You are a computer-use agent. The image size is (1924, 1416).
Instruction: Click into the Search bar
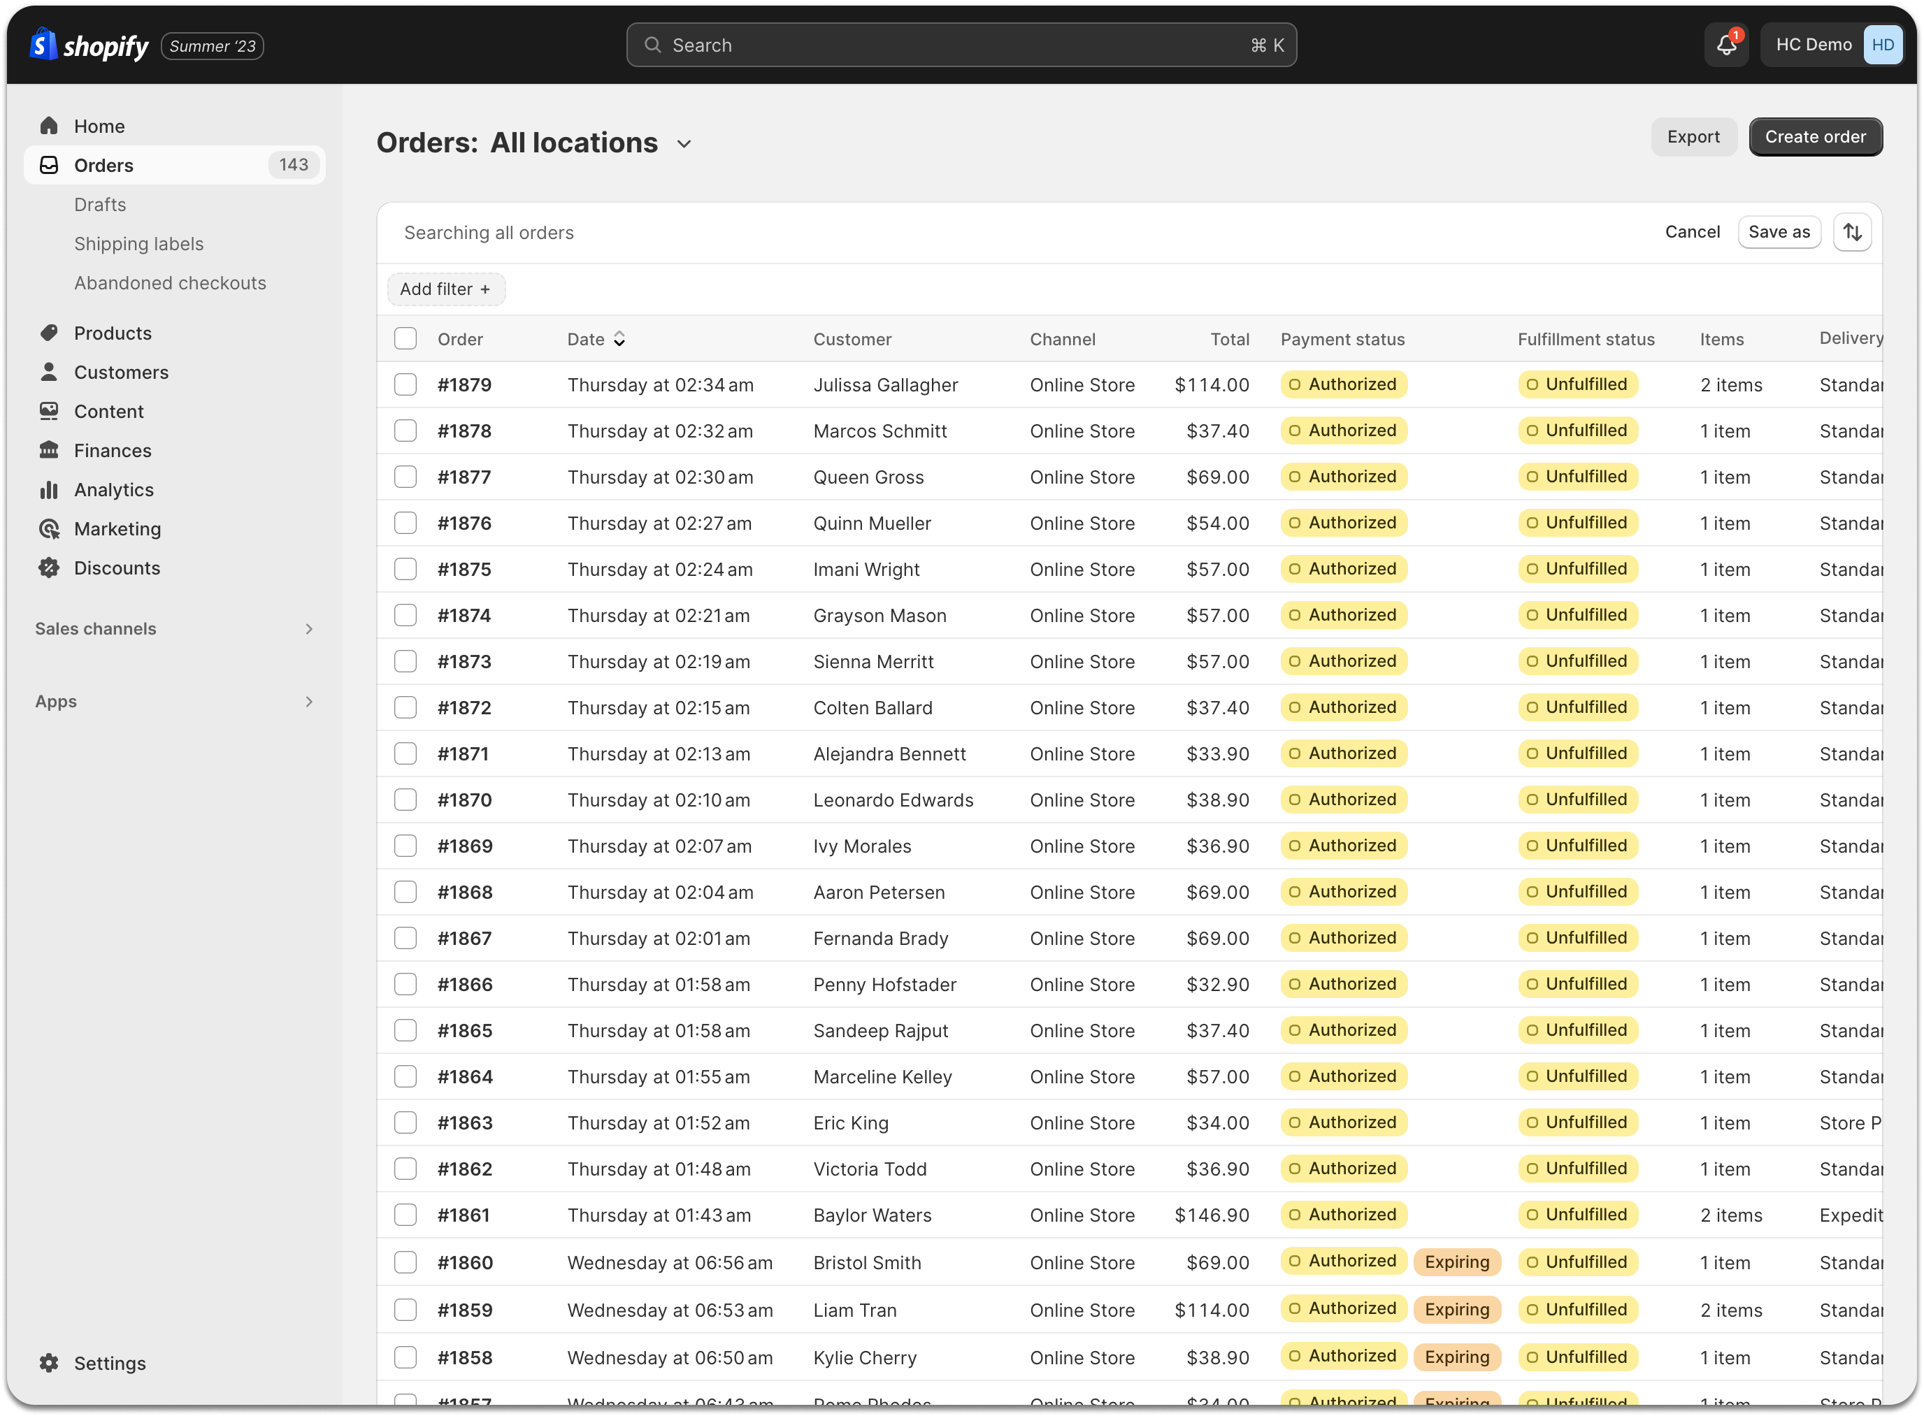tap(961, 45)
